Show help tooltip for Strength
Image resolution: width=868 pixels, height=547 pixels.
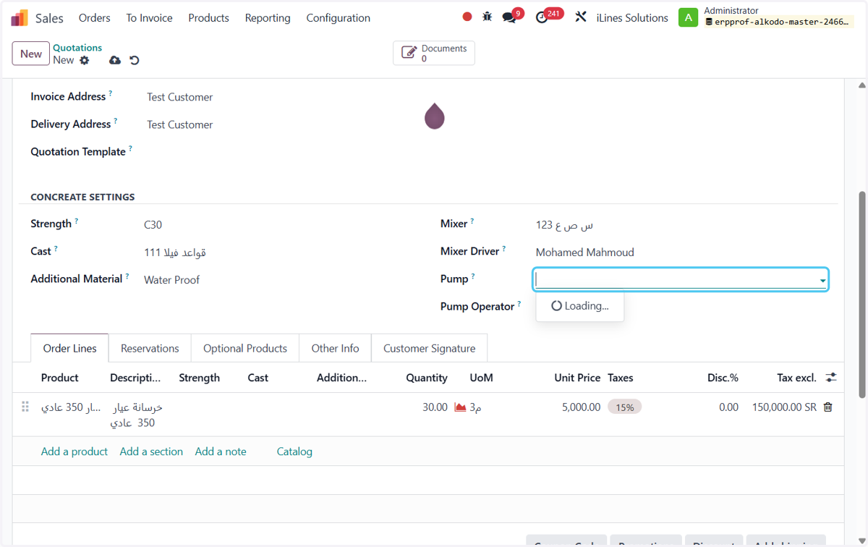point(77,221)
